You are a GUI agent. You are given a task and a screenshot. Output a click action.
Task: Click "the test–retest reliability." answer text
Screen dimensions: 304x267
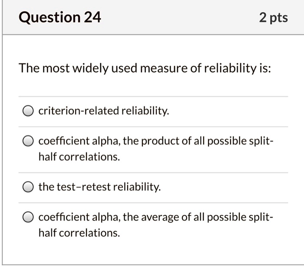coord(99,187)
